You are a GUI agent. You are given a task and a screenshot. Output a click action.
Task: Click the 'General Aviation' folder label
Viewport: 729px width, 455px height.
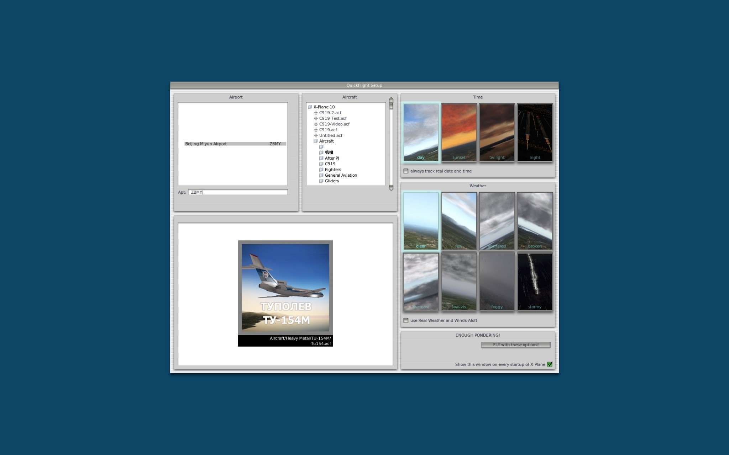click(341, 175)
